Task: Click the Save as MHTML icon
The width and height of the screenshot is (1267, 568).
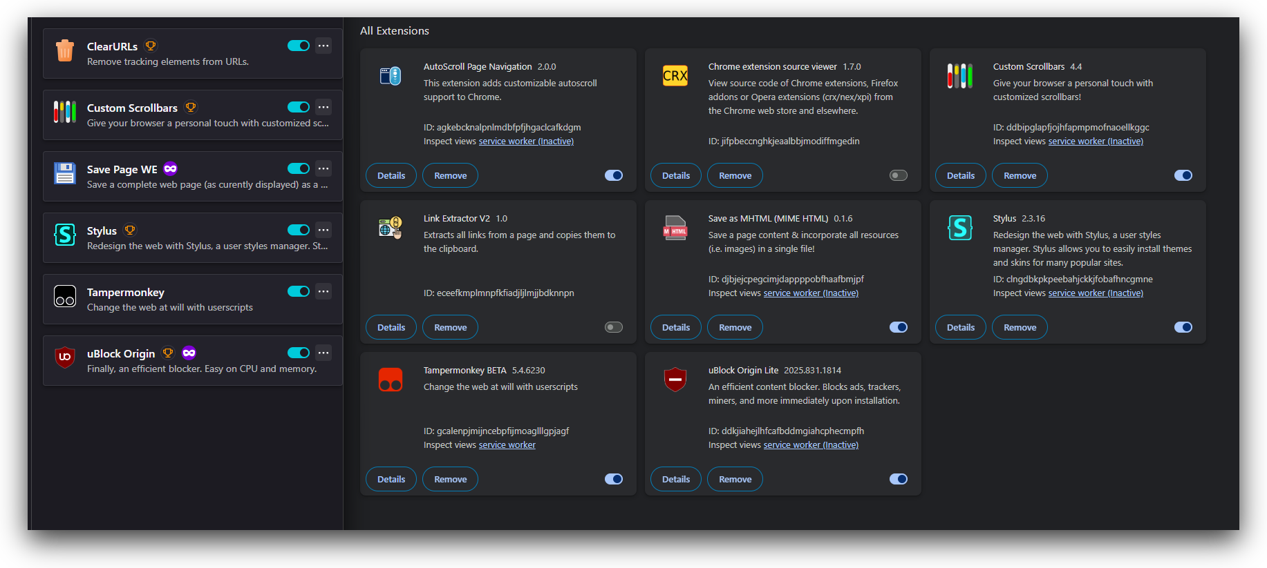Action: click(x=675, y=228)
